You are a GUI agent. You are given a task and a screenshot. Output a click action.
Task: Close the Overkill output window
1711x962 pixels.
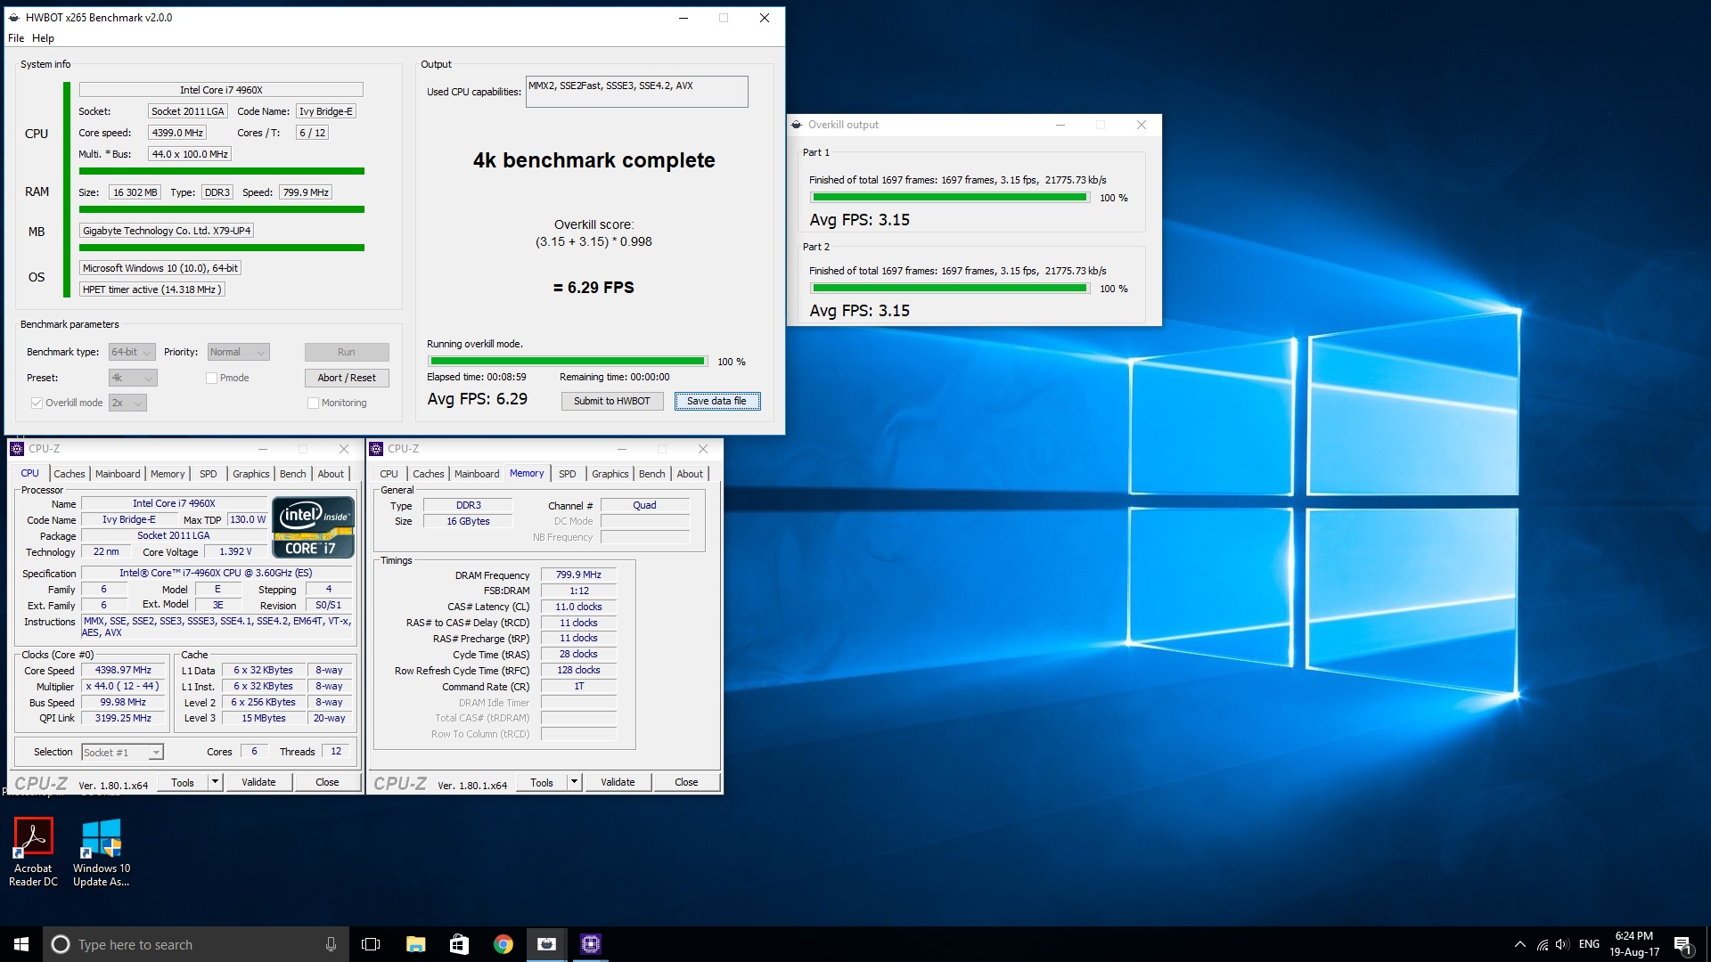click(1142, 125)
